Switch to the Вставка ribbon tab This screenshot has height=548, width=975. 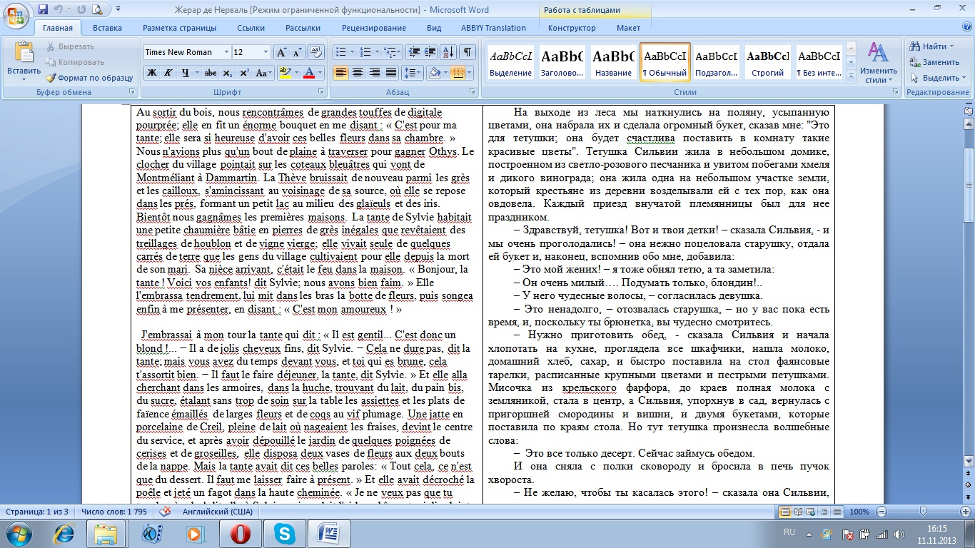pos(107,28)
